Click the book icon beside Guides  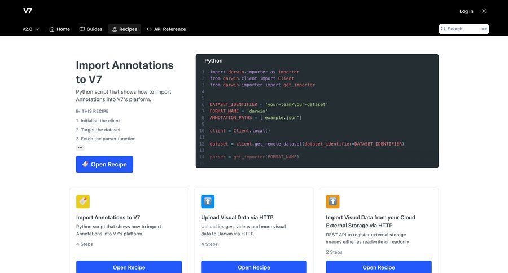(82, 29)
